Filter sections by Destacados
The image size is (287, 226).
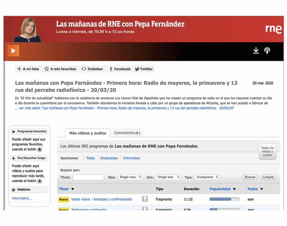tap(109, 158)
